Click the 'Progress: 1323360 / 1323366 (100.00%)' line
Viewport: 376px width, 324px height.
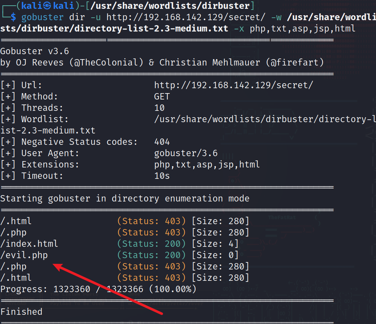tap(98, 289)
